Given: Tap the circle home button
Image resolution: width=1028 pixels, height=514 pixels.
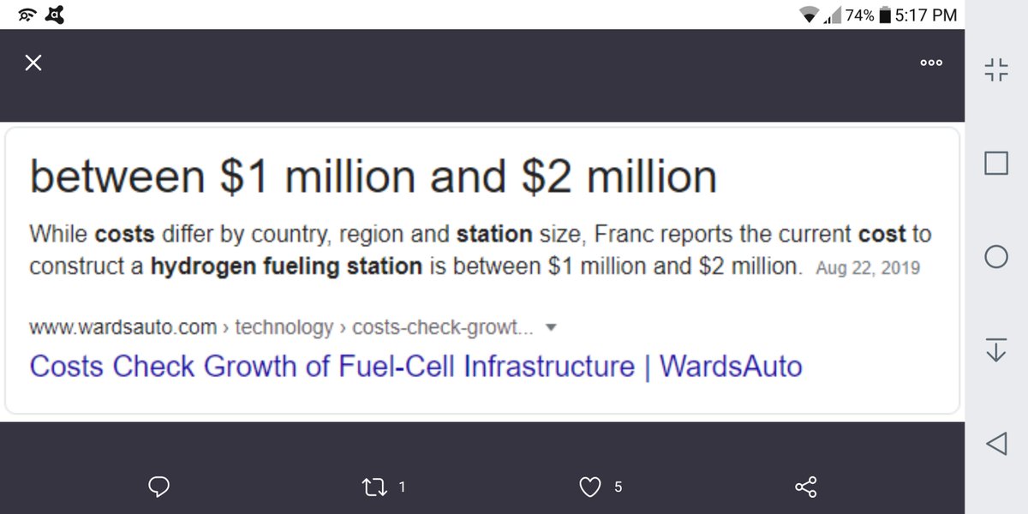Looking at the screenshot, I should (x=995, y=256).
